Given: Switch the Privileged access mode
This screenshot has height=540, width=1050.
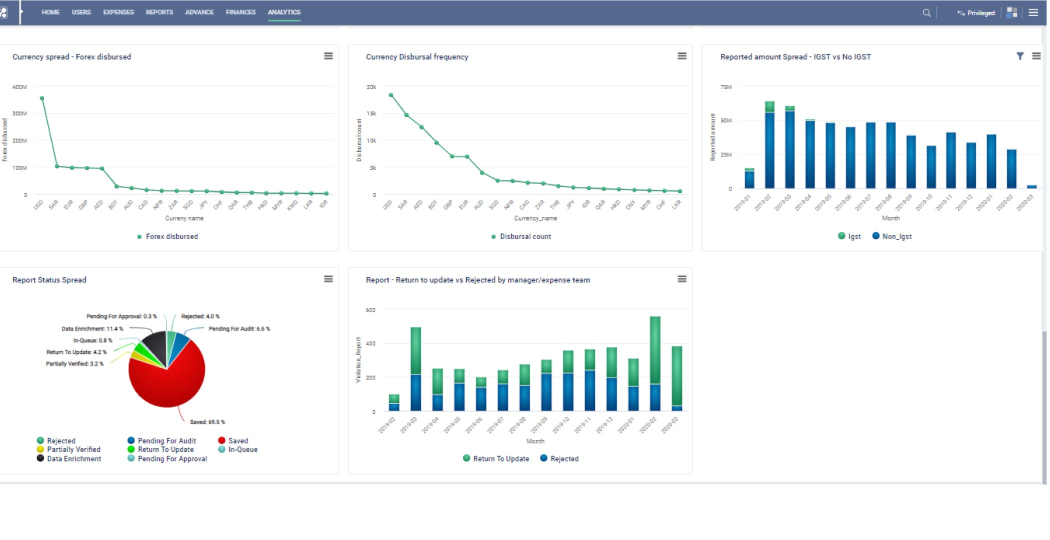Looking at the screenshot, I should (975, 13).
